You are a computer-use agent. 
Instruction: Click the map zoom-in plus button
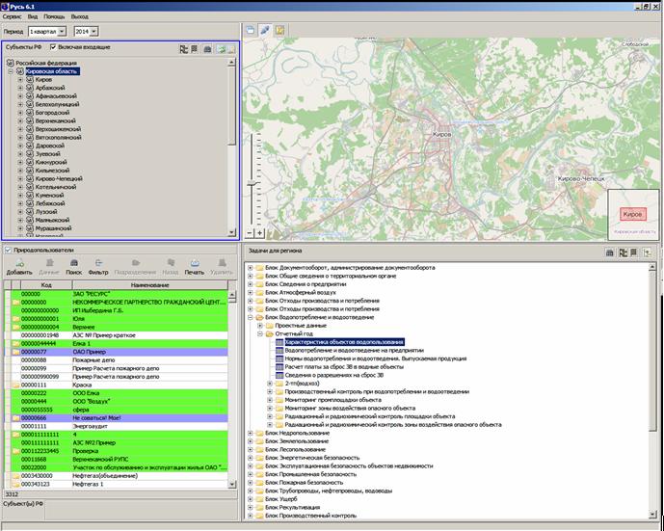[258, 232]
